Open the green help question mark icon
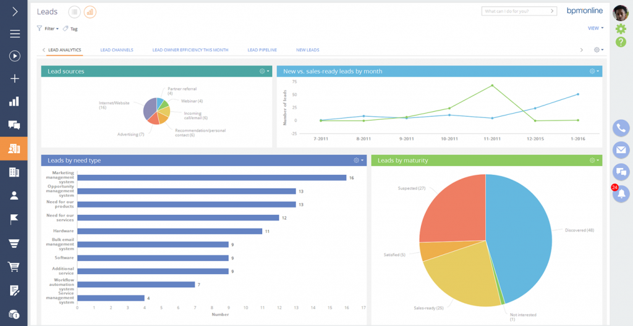The image size is (633, 326). (621, 42)
